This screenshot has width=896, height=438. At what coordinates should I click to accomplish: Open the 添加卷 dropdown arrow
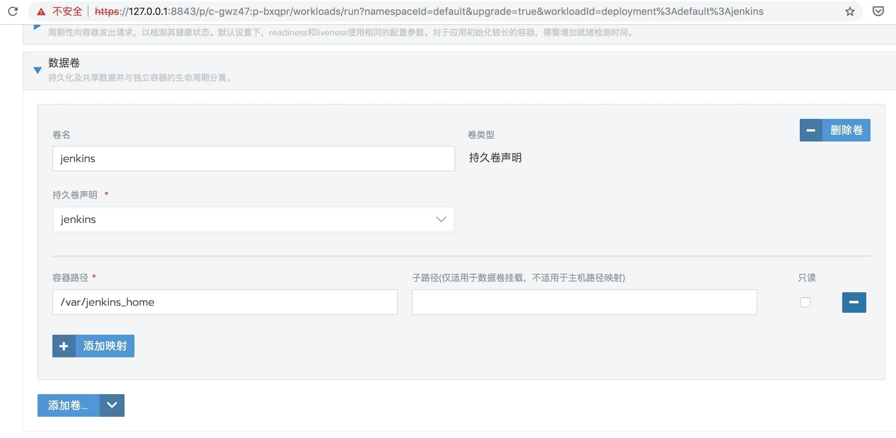pyautogui.click(x=112, y=405)
